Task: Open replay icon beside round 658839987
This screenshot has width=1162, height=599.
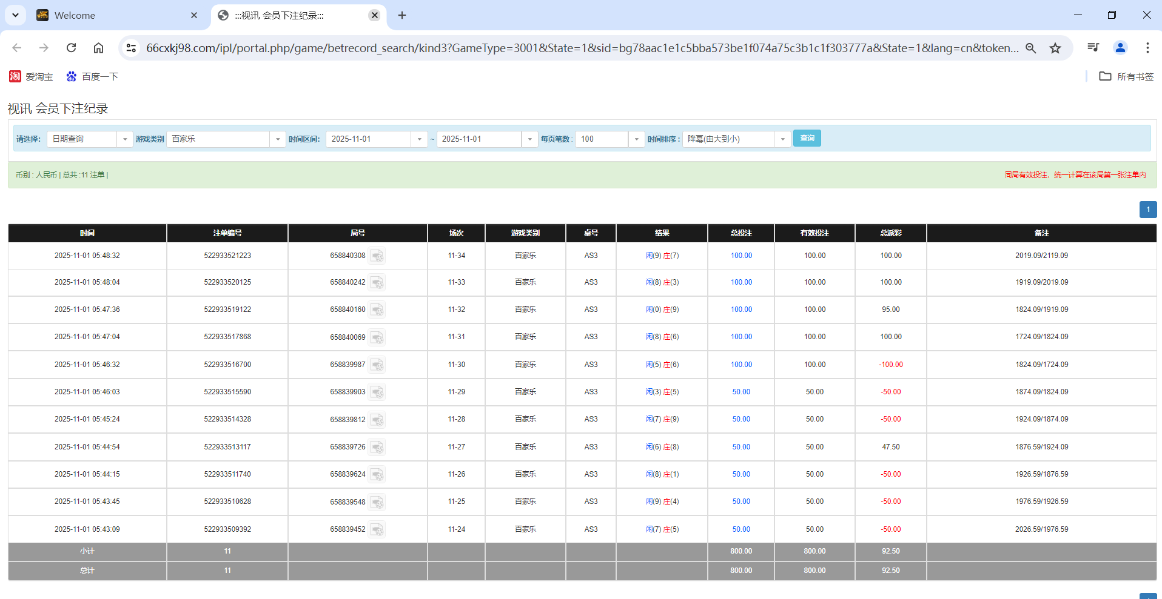Action: [x=377, y=365]
